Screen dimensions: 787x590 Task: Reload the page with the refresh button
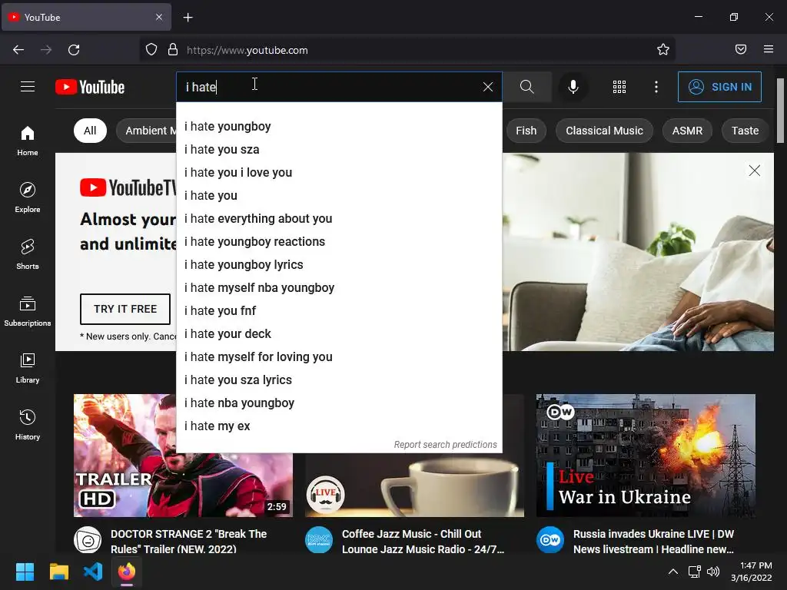pos(74,50)
